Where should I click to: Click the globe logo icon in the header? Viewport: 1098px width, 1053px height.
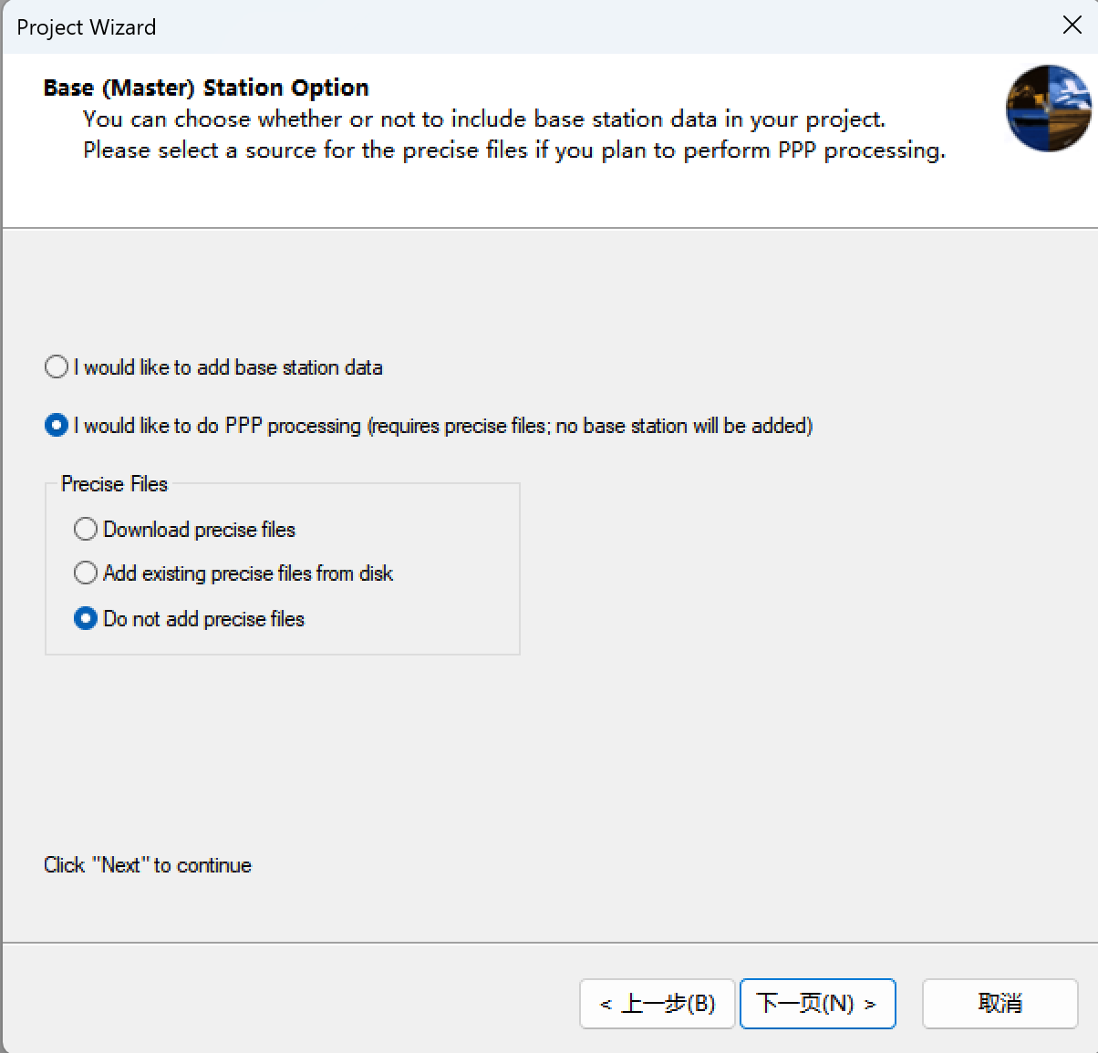tap(1049, 108)
